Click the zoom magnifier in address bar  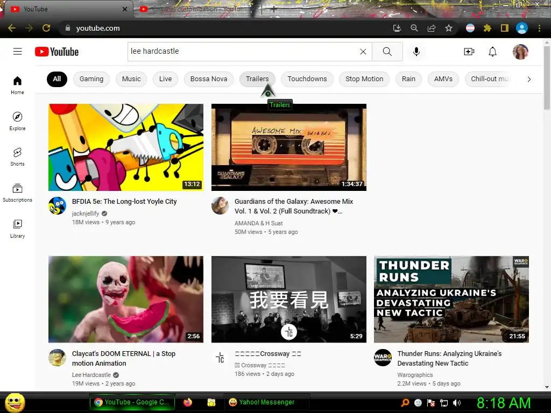414,28
